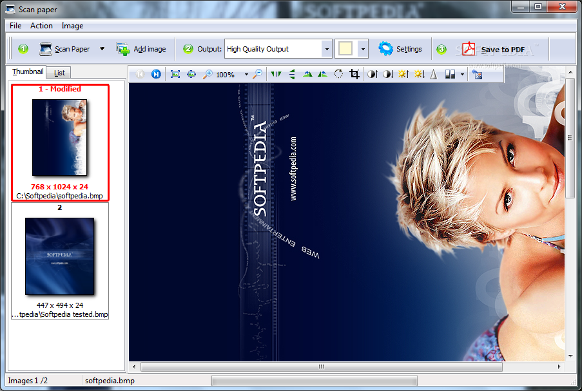This screenshot has height=391, width=582.
Task: Open Settings with the gear icon
Action: point(400,49)
